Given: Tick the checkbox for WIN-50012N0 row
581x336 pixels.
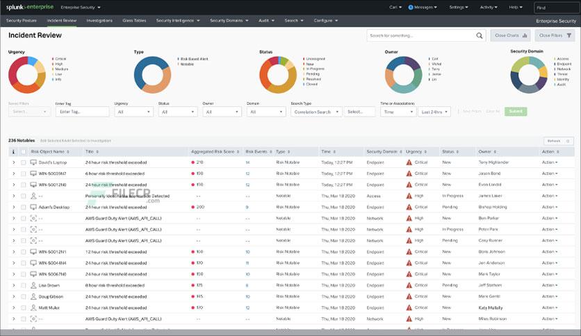Looking at the screenshot, I should point(24,185).
